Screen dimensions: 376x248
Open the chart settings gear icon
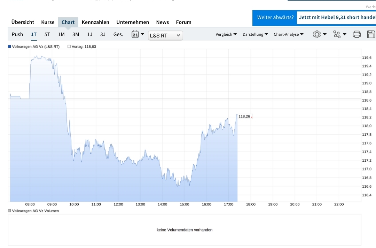pyautogui.click(x=317, y=34)
